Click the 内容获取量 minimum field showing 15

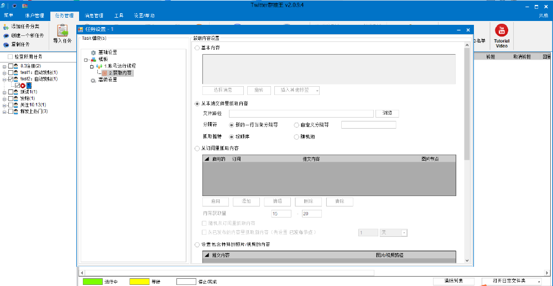click(x=281, y=214)
